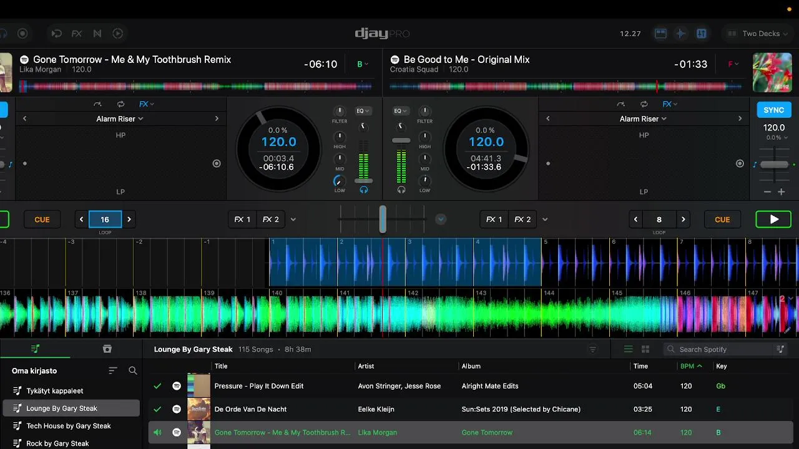Click the record button in the top toolbar
This screenshot has height=449, width=799.
[x=22, y=34]
